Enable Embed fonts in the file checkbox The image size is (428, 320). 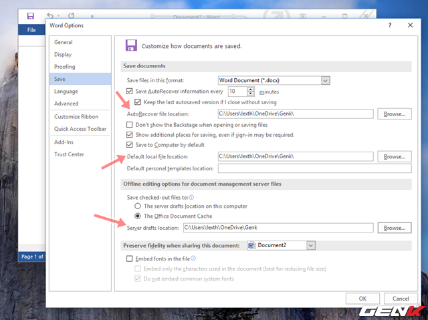click(x=130, y=259)
